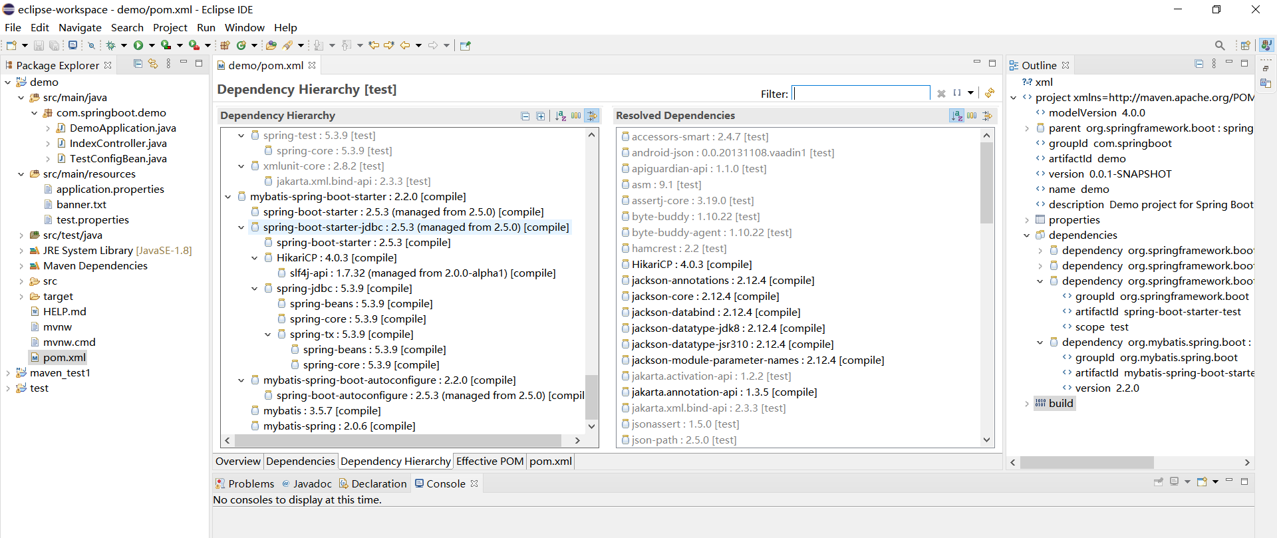Click the refresh icon beside Filter
The width and height of the screenshot is (1277, 538).
click(x=990, y=93)
